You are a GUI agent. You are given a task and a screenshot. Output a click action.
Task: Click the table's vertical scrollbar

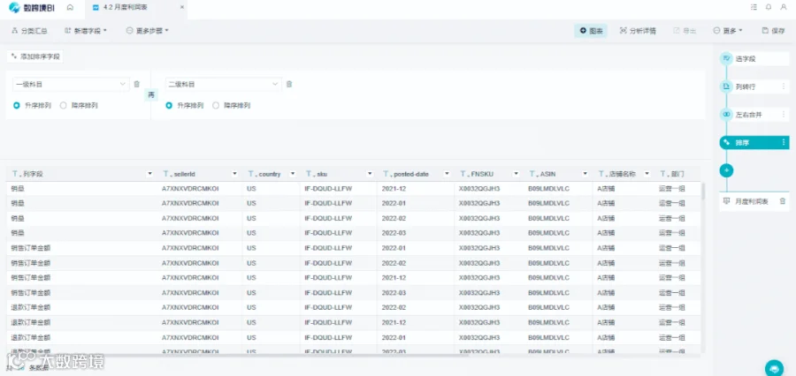click(x=703, y=191)
